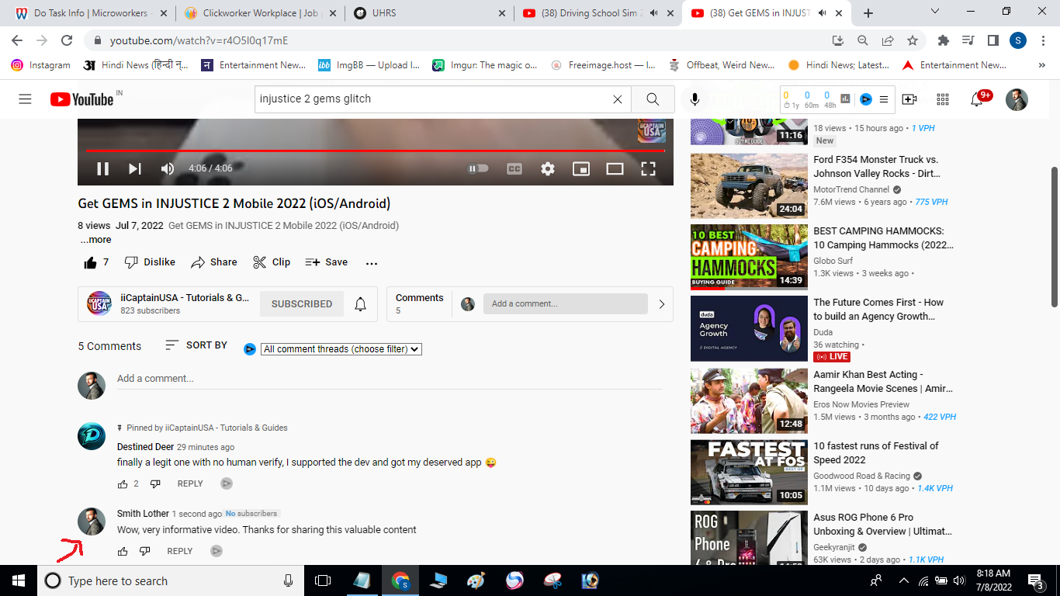Image resolution: width=1060 pixels, height=596 pixels.
Task: Reload the page
Action: click(67, 40)
